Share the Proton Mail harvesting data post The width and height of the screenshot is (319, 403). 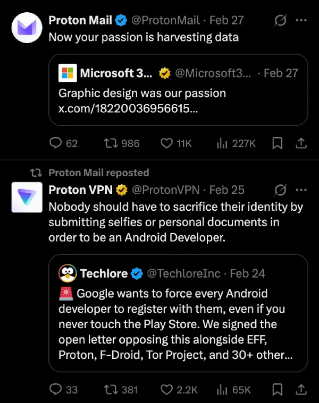pyautogui.click(x=300, y=143)
